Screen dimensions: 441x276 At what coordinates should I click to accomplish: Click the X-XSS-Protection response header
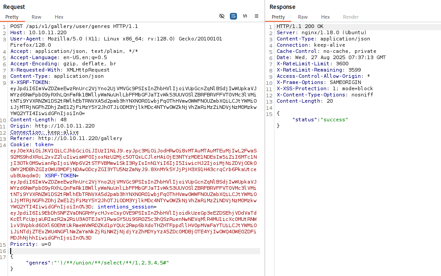(x=325, y=88)
